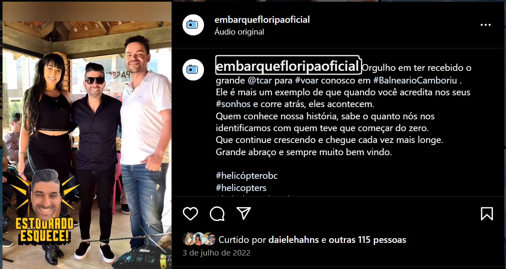
Task: Open comments via the speech bubble icon
Action: pos(217,214)
